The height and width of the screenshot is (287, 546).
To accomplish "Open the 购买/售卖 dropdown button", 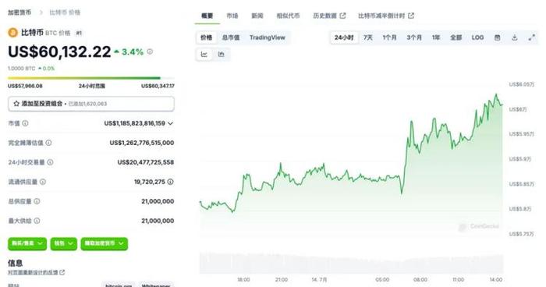I will point(27,243).
